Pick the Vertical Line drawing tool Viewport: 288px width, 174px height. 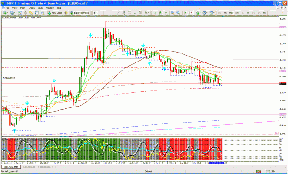107,13
